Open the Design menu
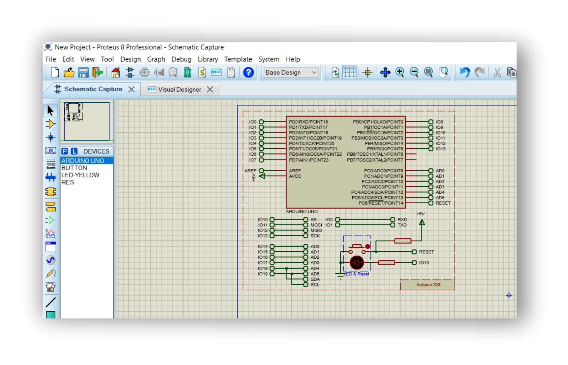The width and height of the screenshot is (568, 365). pos(130,59)
